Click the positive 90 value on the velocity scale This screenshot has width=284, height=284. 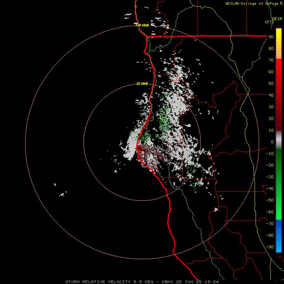click(271, 37)
